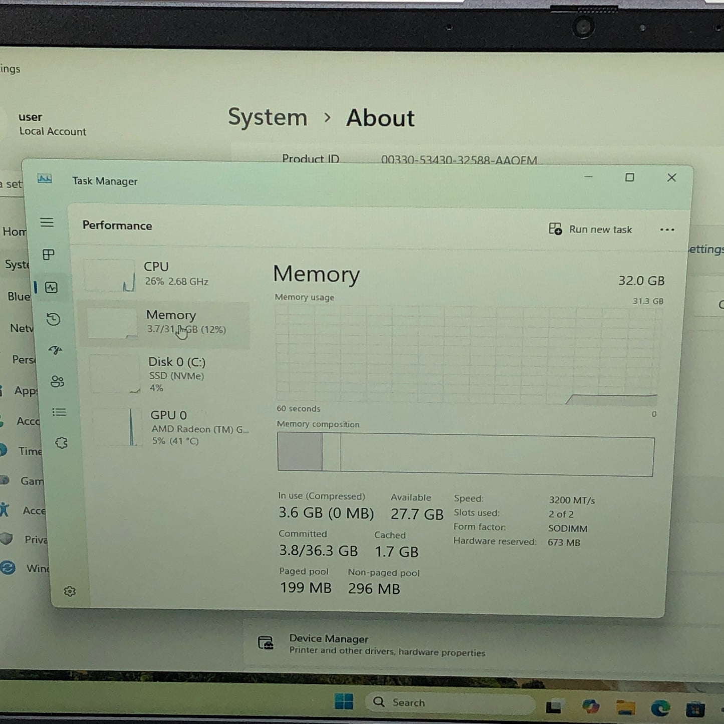Screen dimensions: 724x724
Task: Click the Memory usage graph
Action: point(467,355)
